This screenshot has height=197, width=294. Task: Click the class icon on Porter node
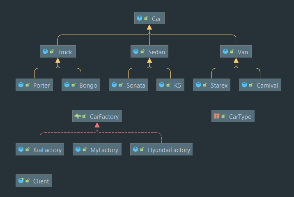tap(21, 85)
